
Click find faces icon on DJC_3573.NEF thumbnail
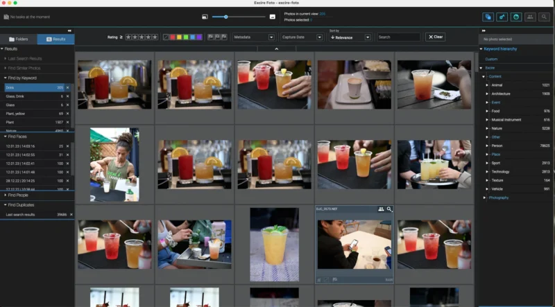coord(381,209)
